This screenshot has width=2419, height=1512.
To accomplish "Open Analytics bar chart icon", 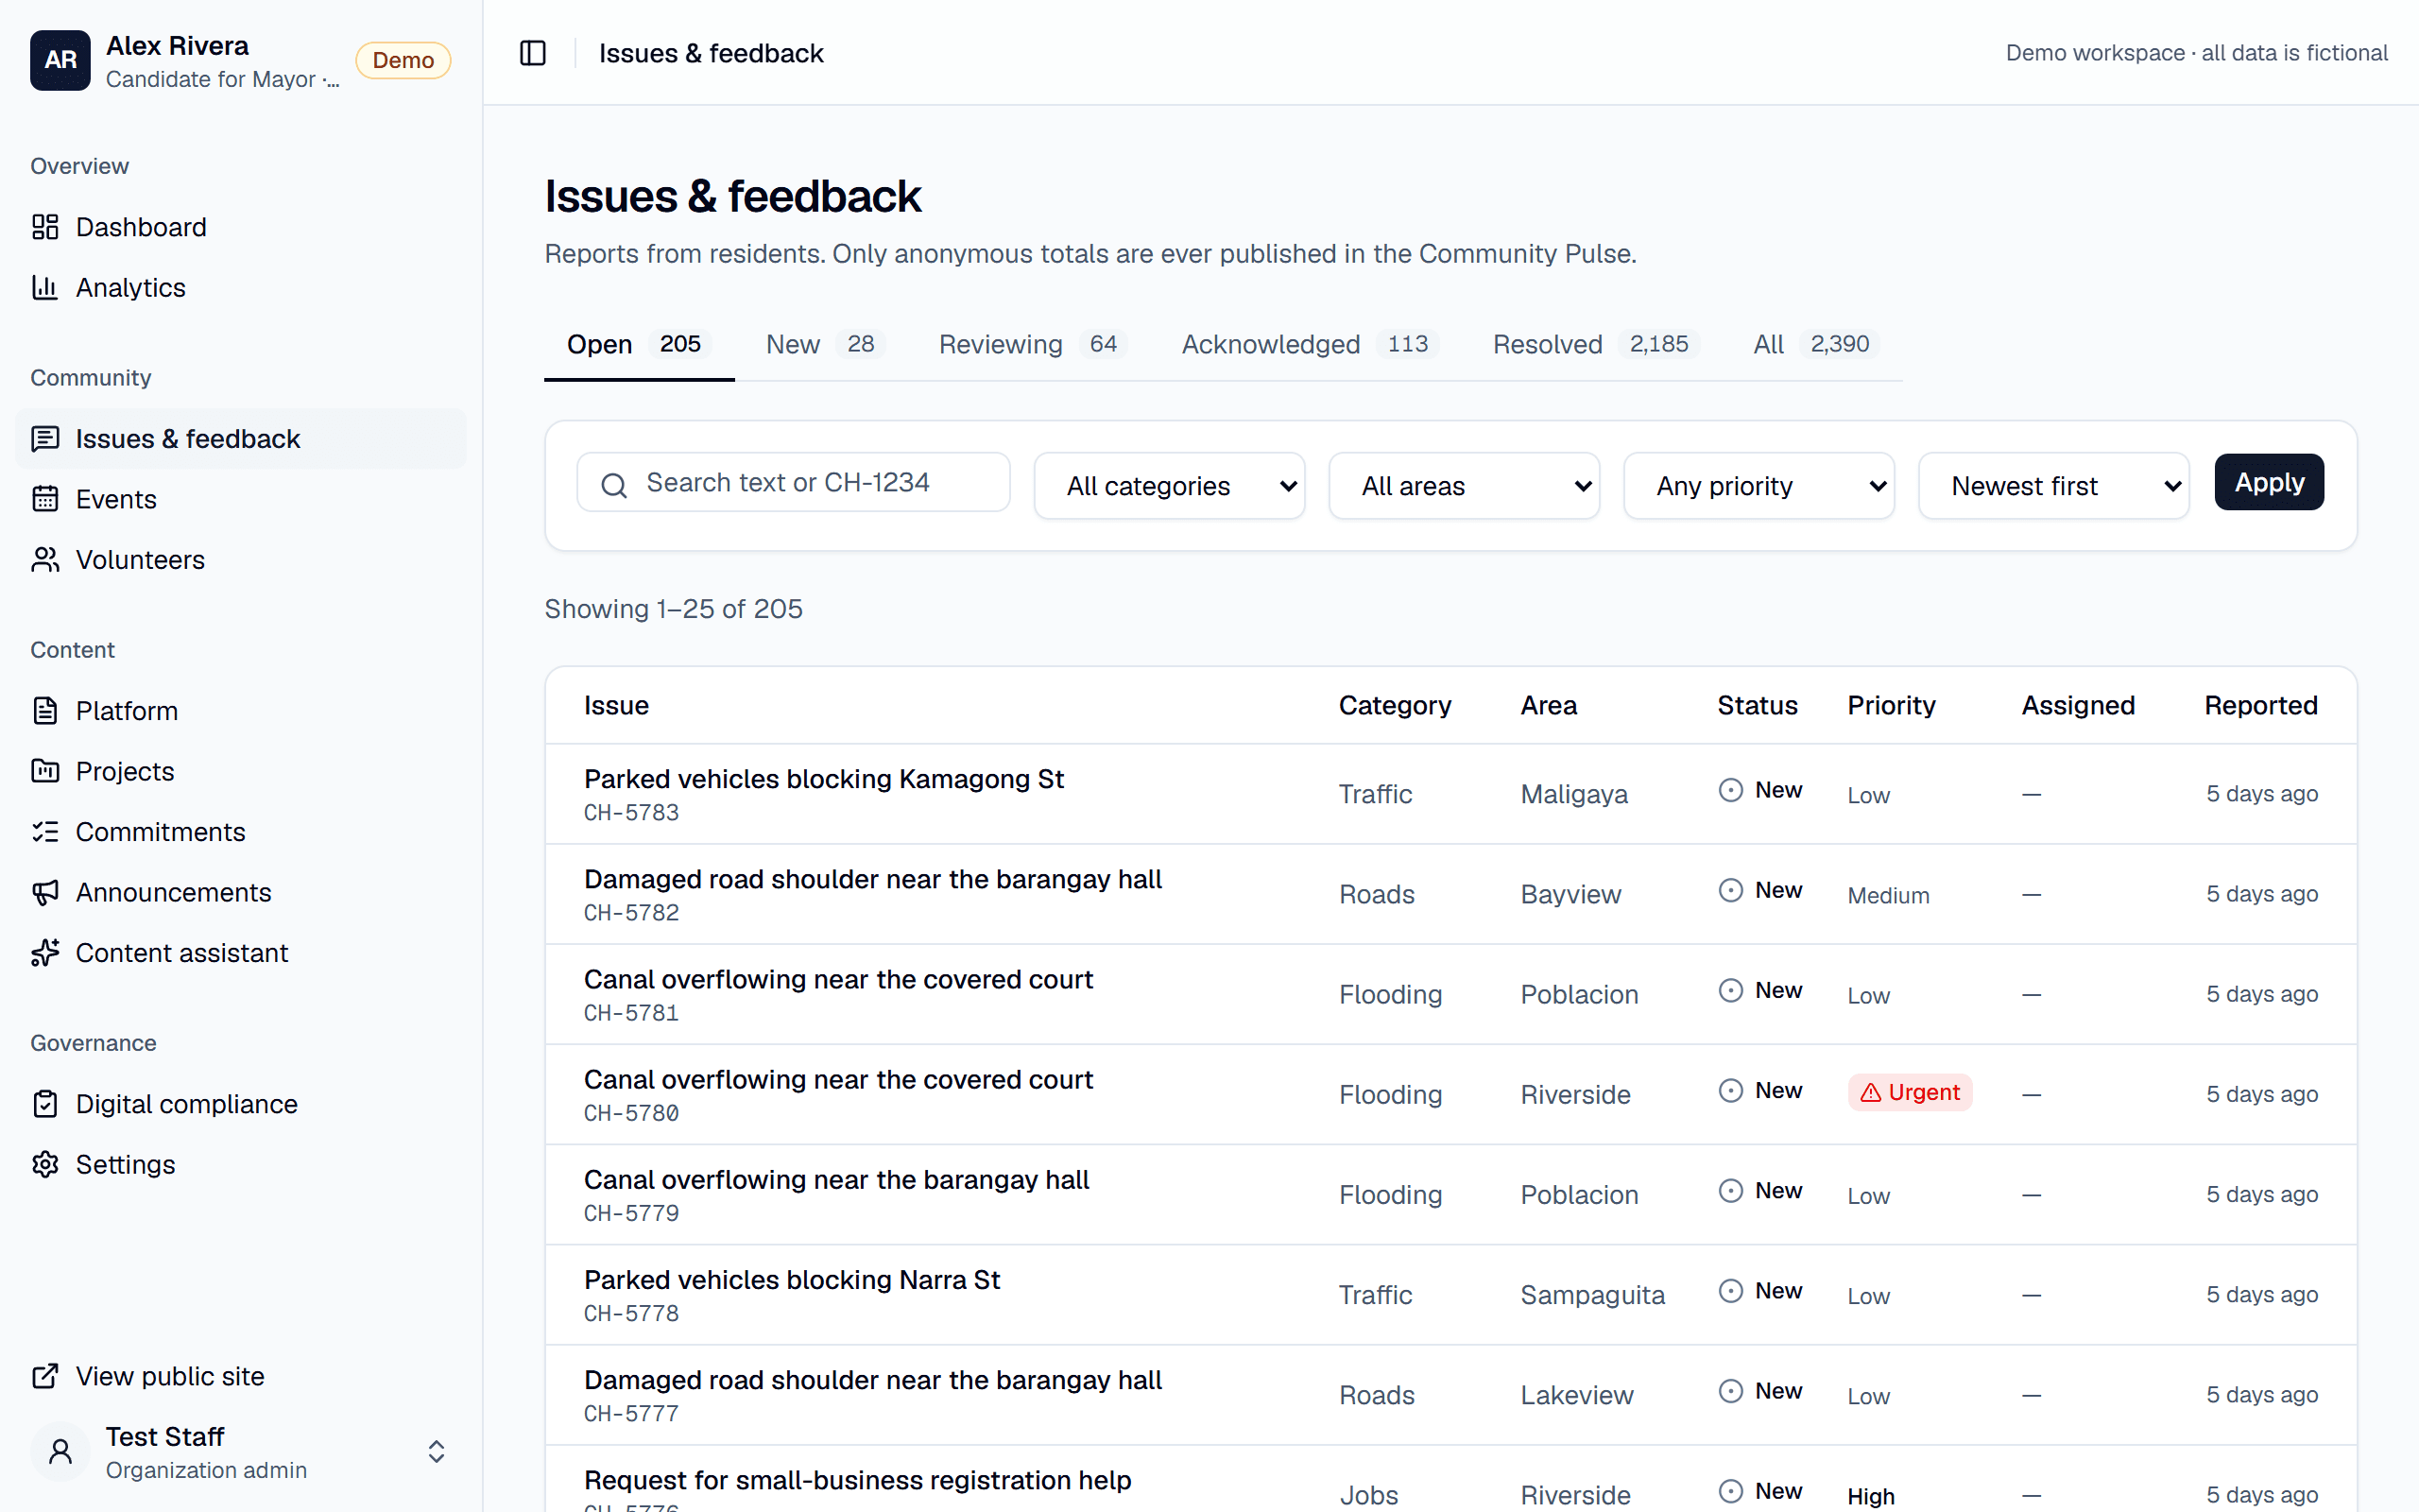I will tap(45, 287).
